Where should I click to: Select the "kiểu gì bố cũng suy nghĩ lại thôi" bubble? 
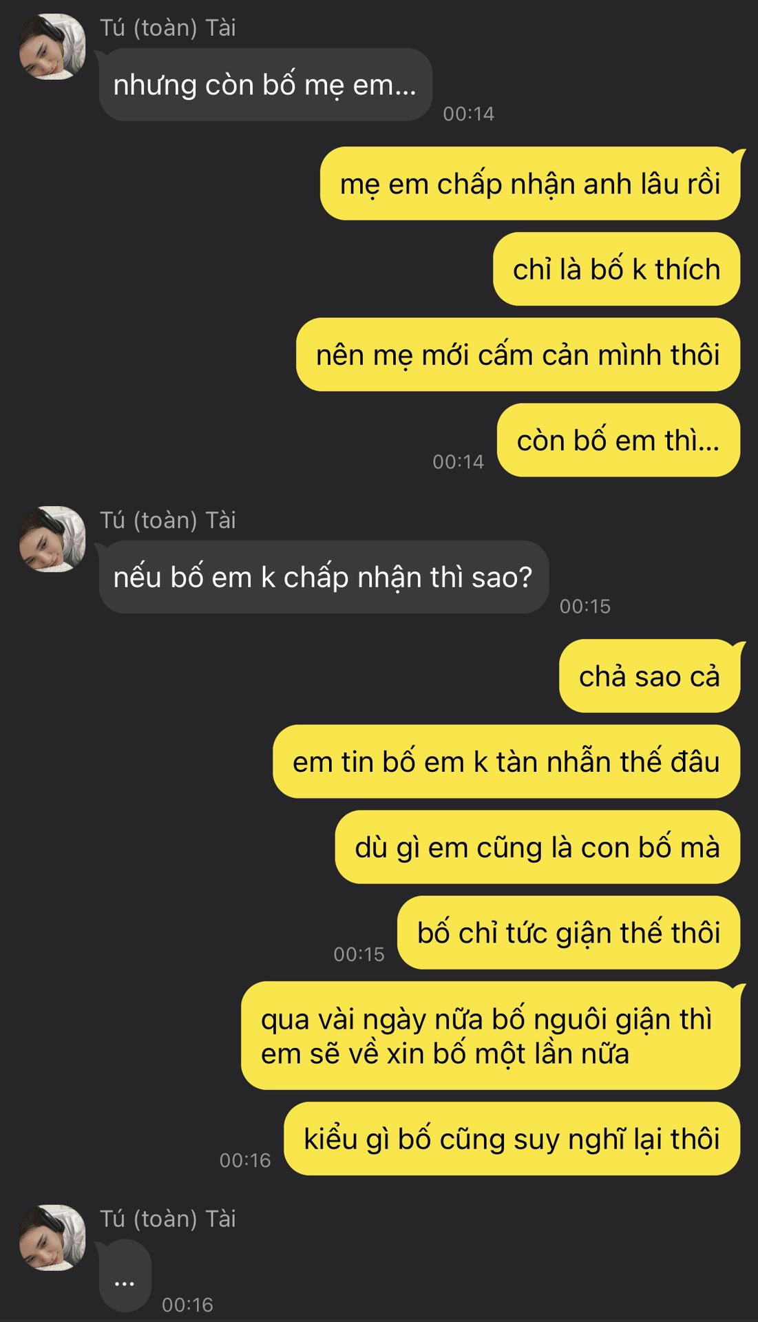coord(512,1139)
